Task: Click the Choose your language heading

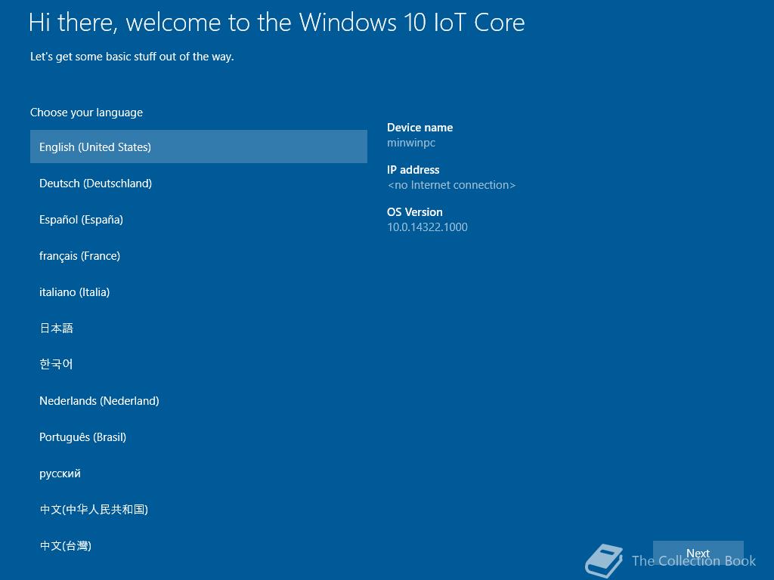Action: (86, 113)
